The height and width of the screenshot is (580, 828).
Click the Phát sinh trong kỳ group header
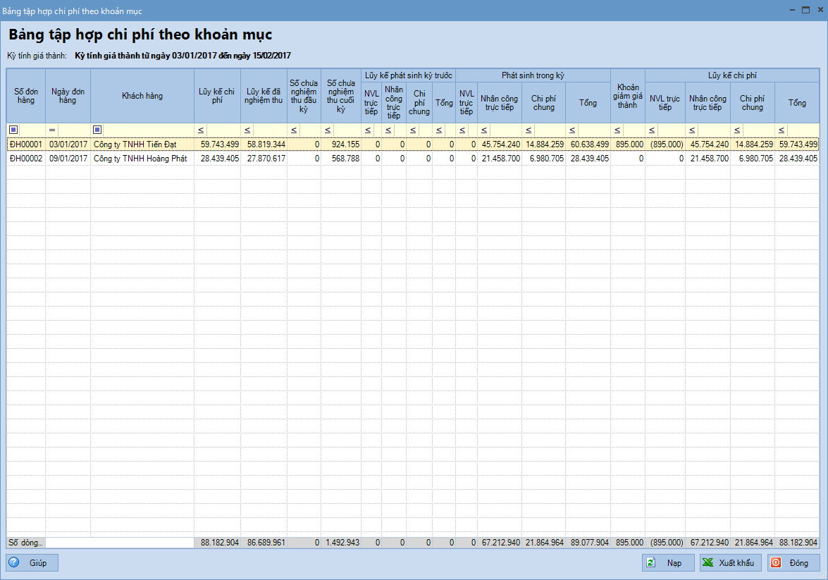(x=533, y=75)
